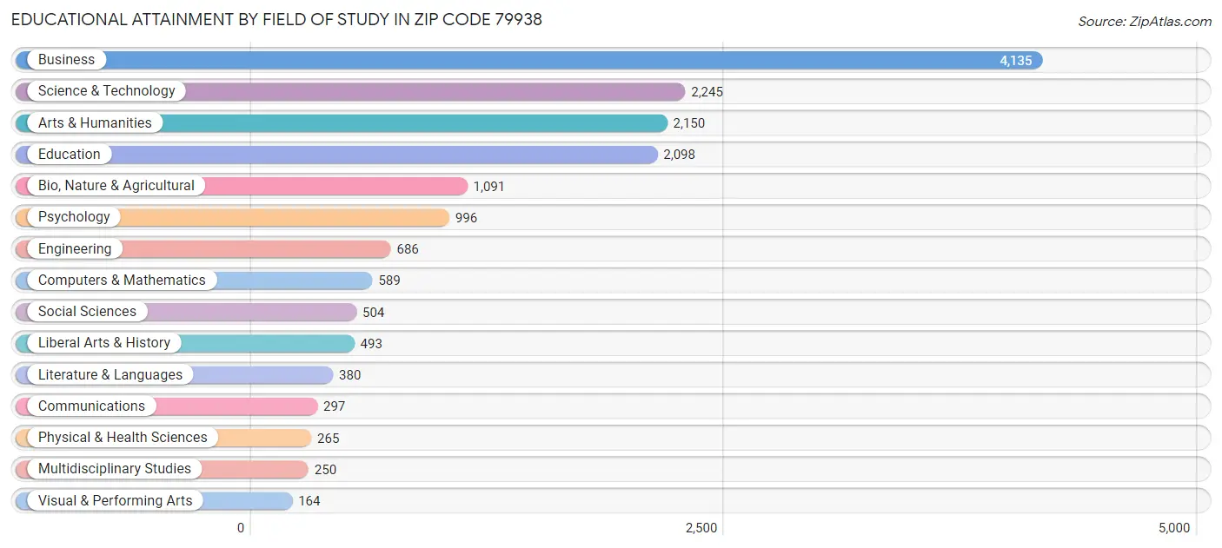Click the Business bar label
The height and width of the screenshot is (548, 1222).
click(x=66, y=60)
